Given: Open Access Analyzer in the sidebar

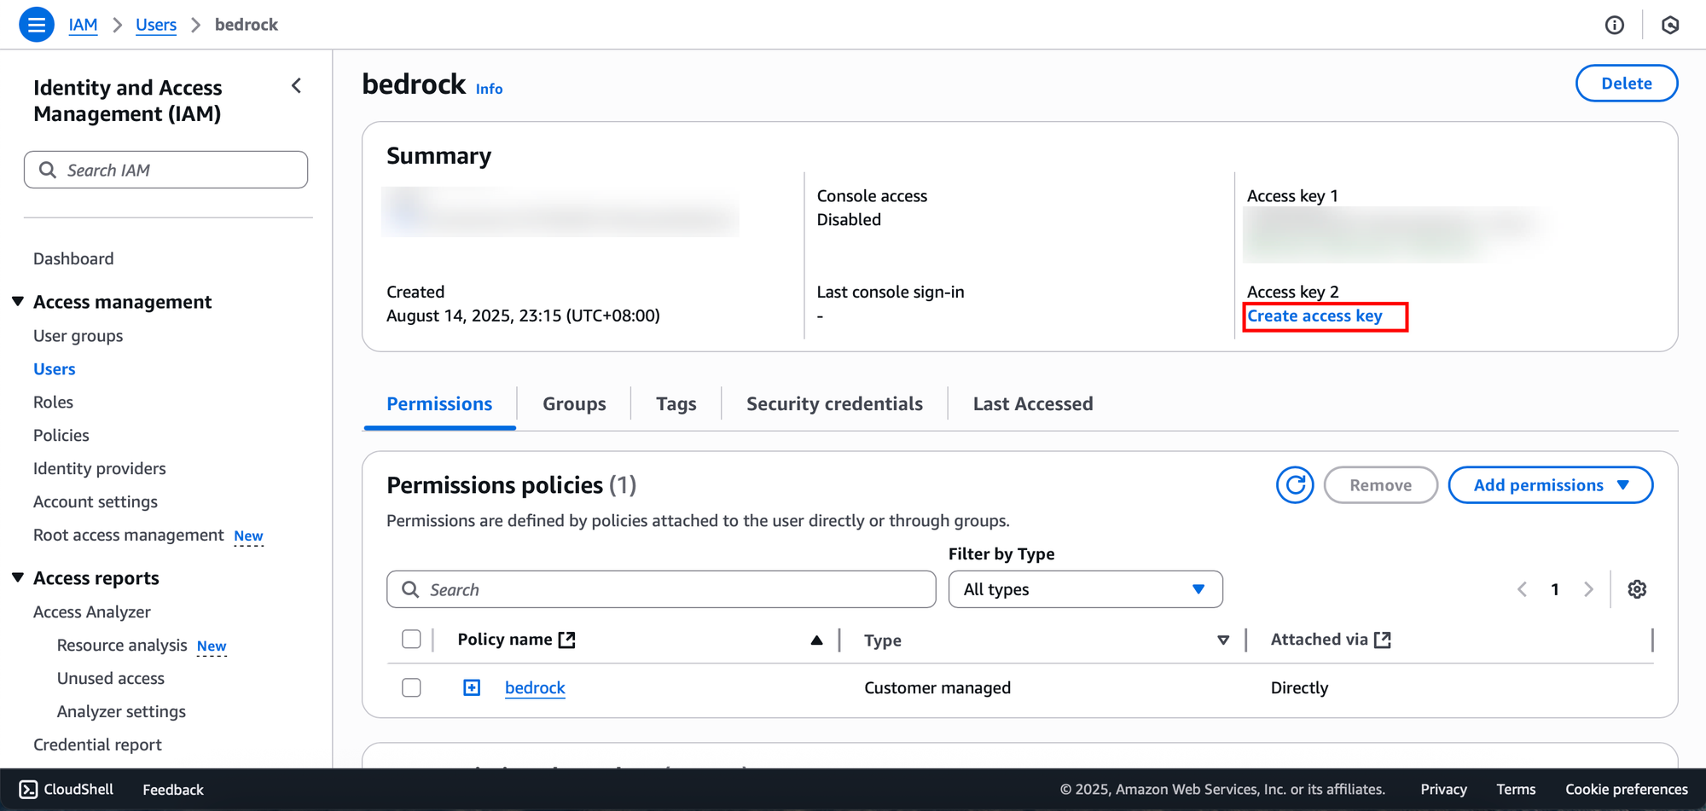Looking at the screenshot, I should [91, 611].
